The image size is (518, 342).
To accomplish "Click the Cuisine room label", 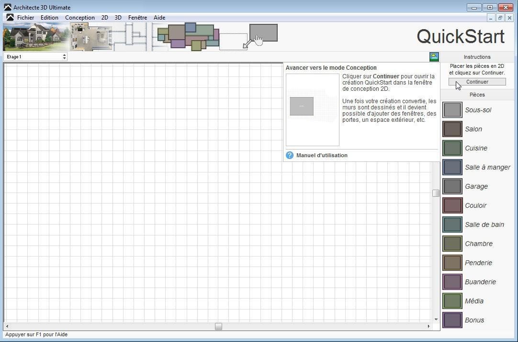I will 476,148.
